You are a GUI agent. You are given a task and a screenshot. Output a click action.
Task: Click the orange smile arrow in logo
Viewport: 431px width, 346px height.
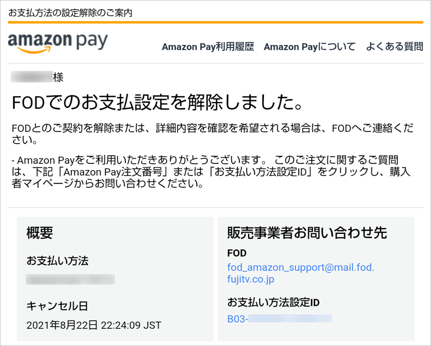[x=34, y=50]
